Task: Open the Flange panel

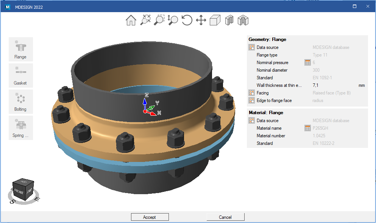Action: coord(20,49)
